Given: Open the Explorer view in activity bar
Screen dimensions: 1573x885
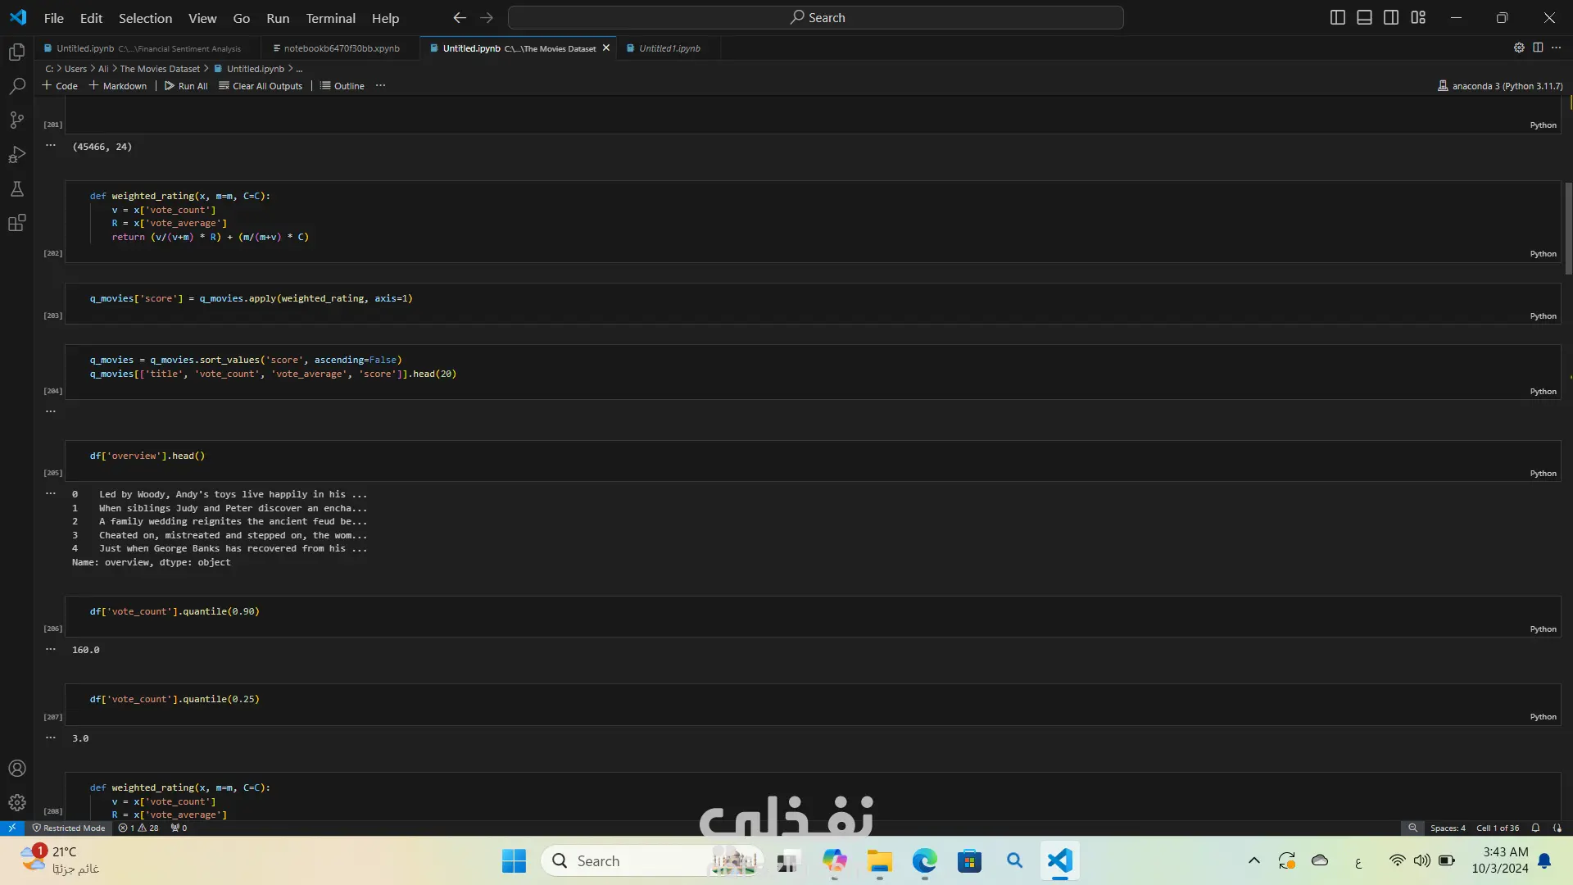Looking at the screenshot, I should [x=17, y=52].
